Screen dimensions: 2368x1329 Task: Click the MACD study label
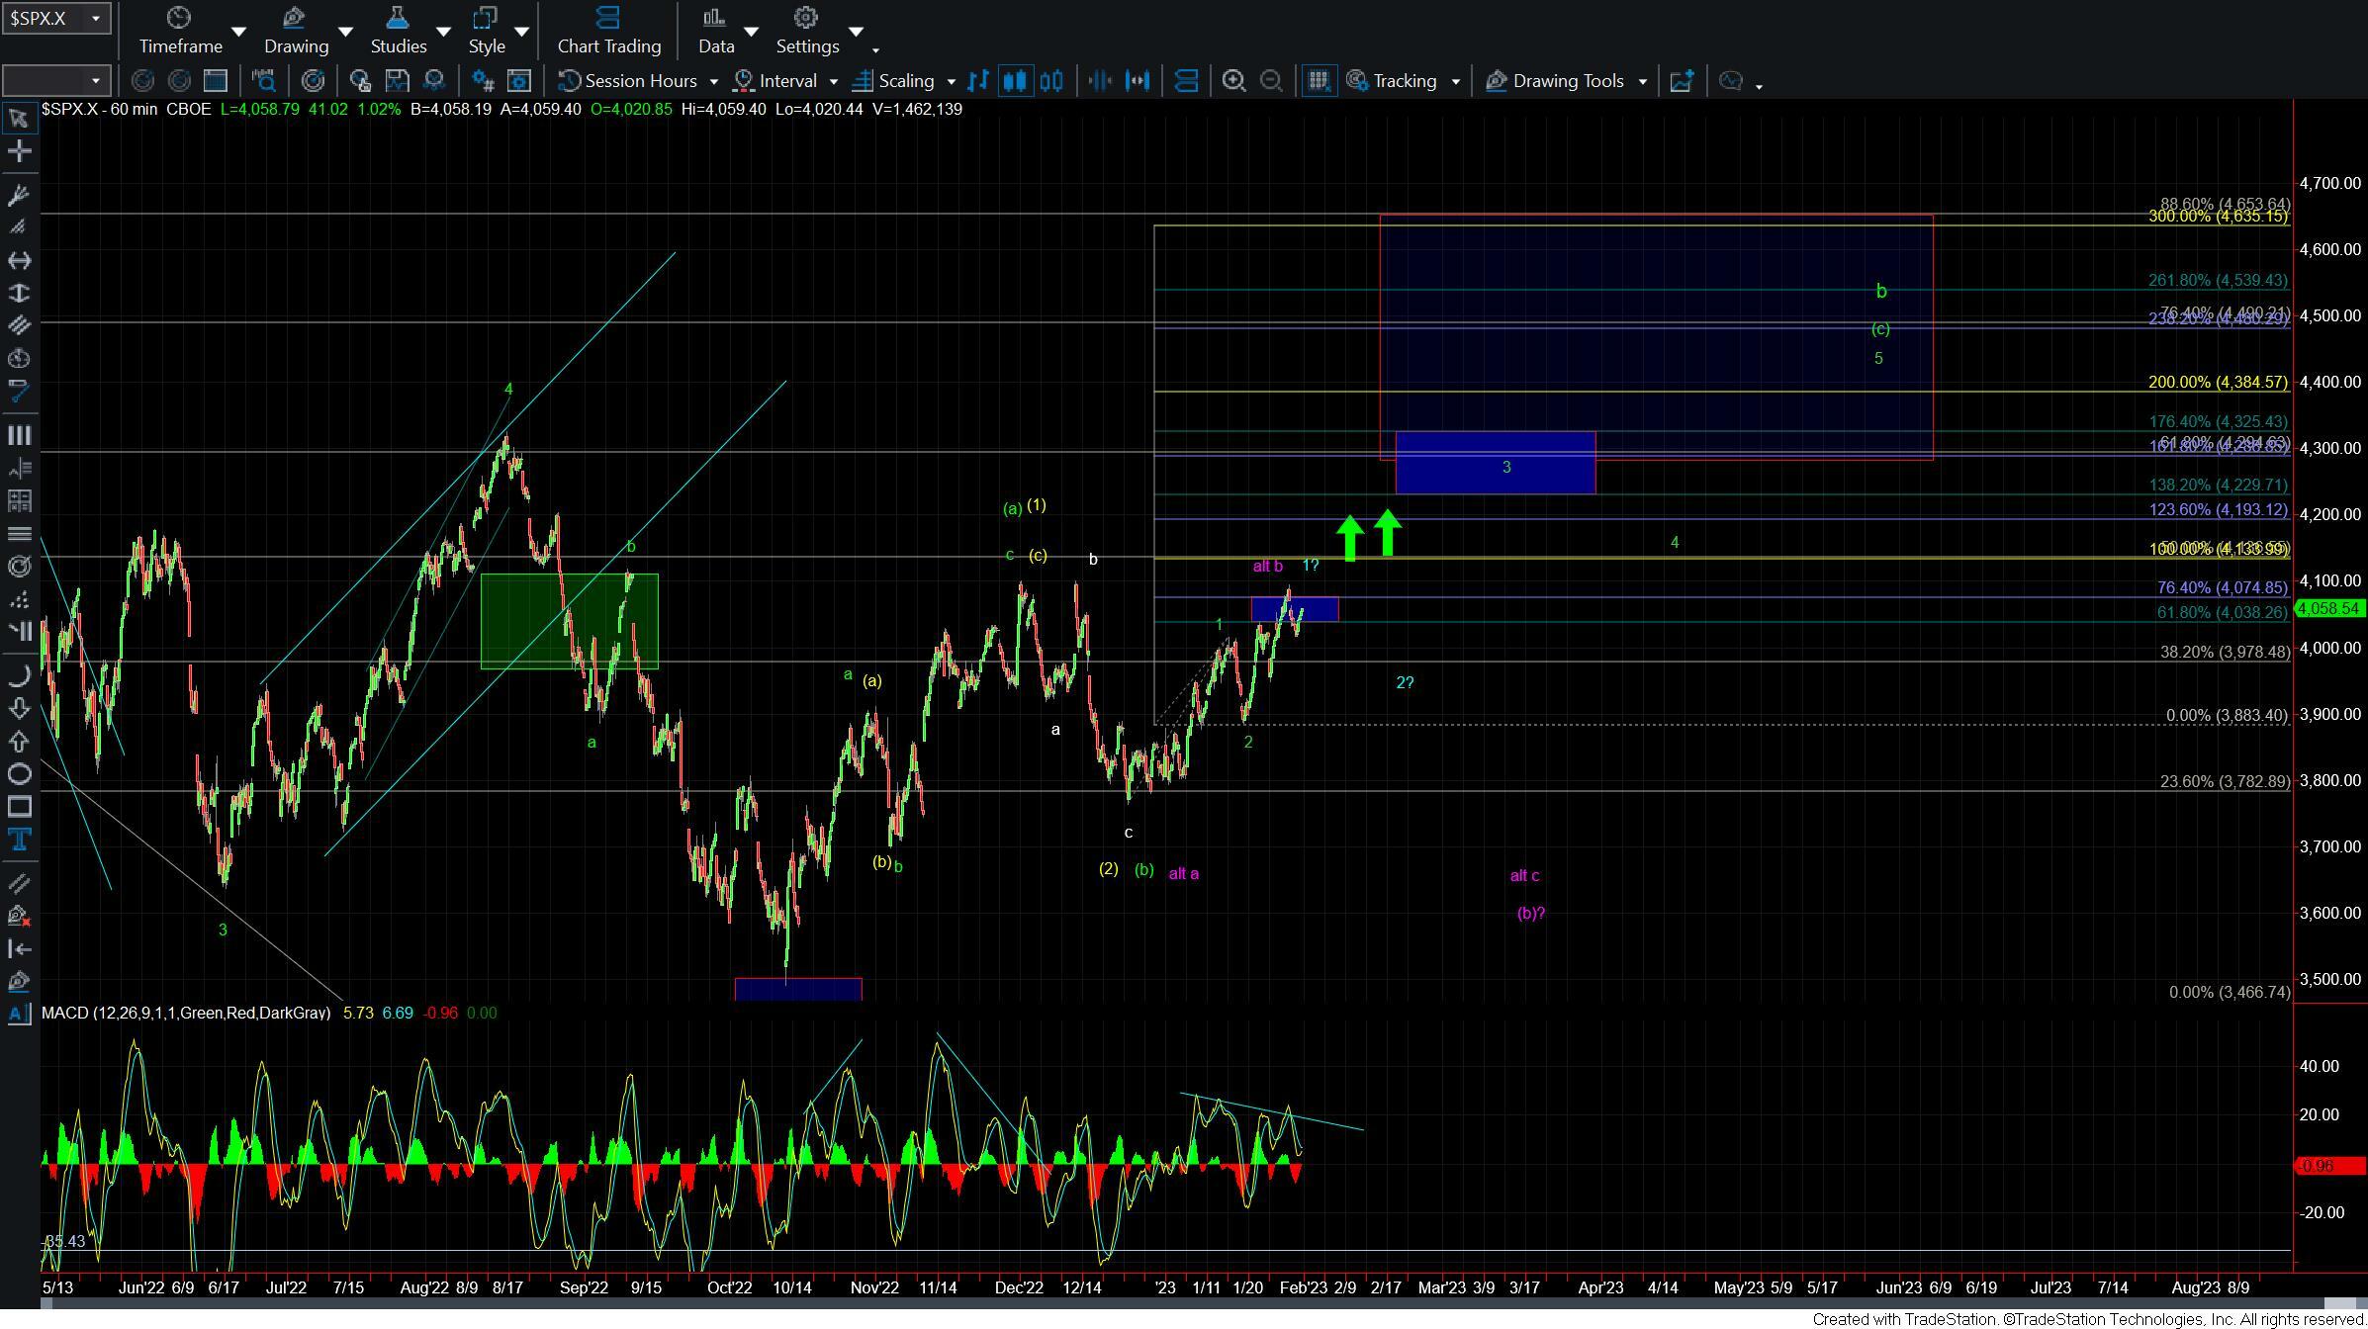coord(186,1013)
